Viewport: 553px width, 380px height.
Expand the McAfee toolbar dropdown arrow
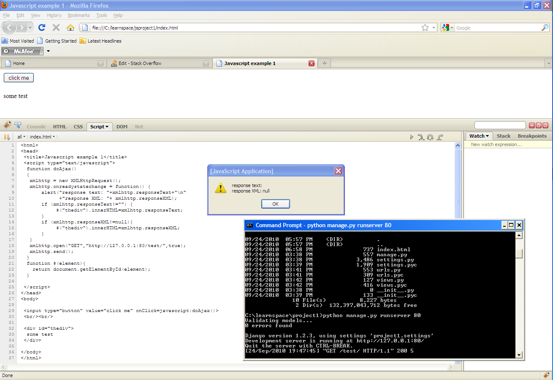(48, 51)
